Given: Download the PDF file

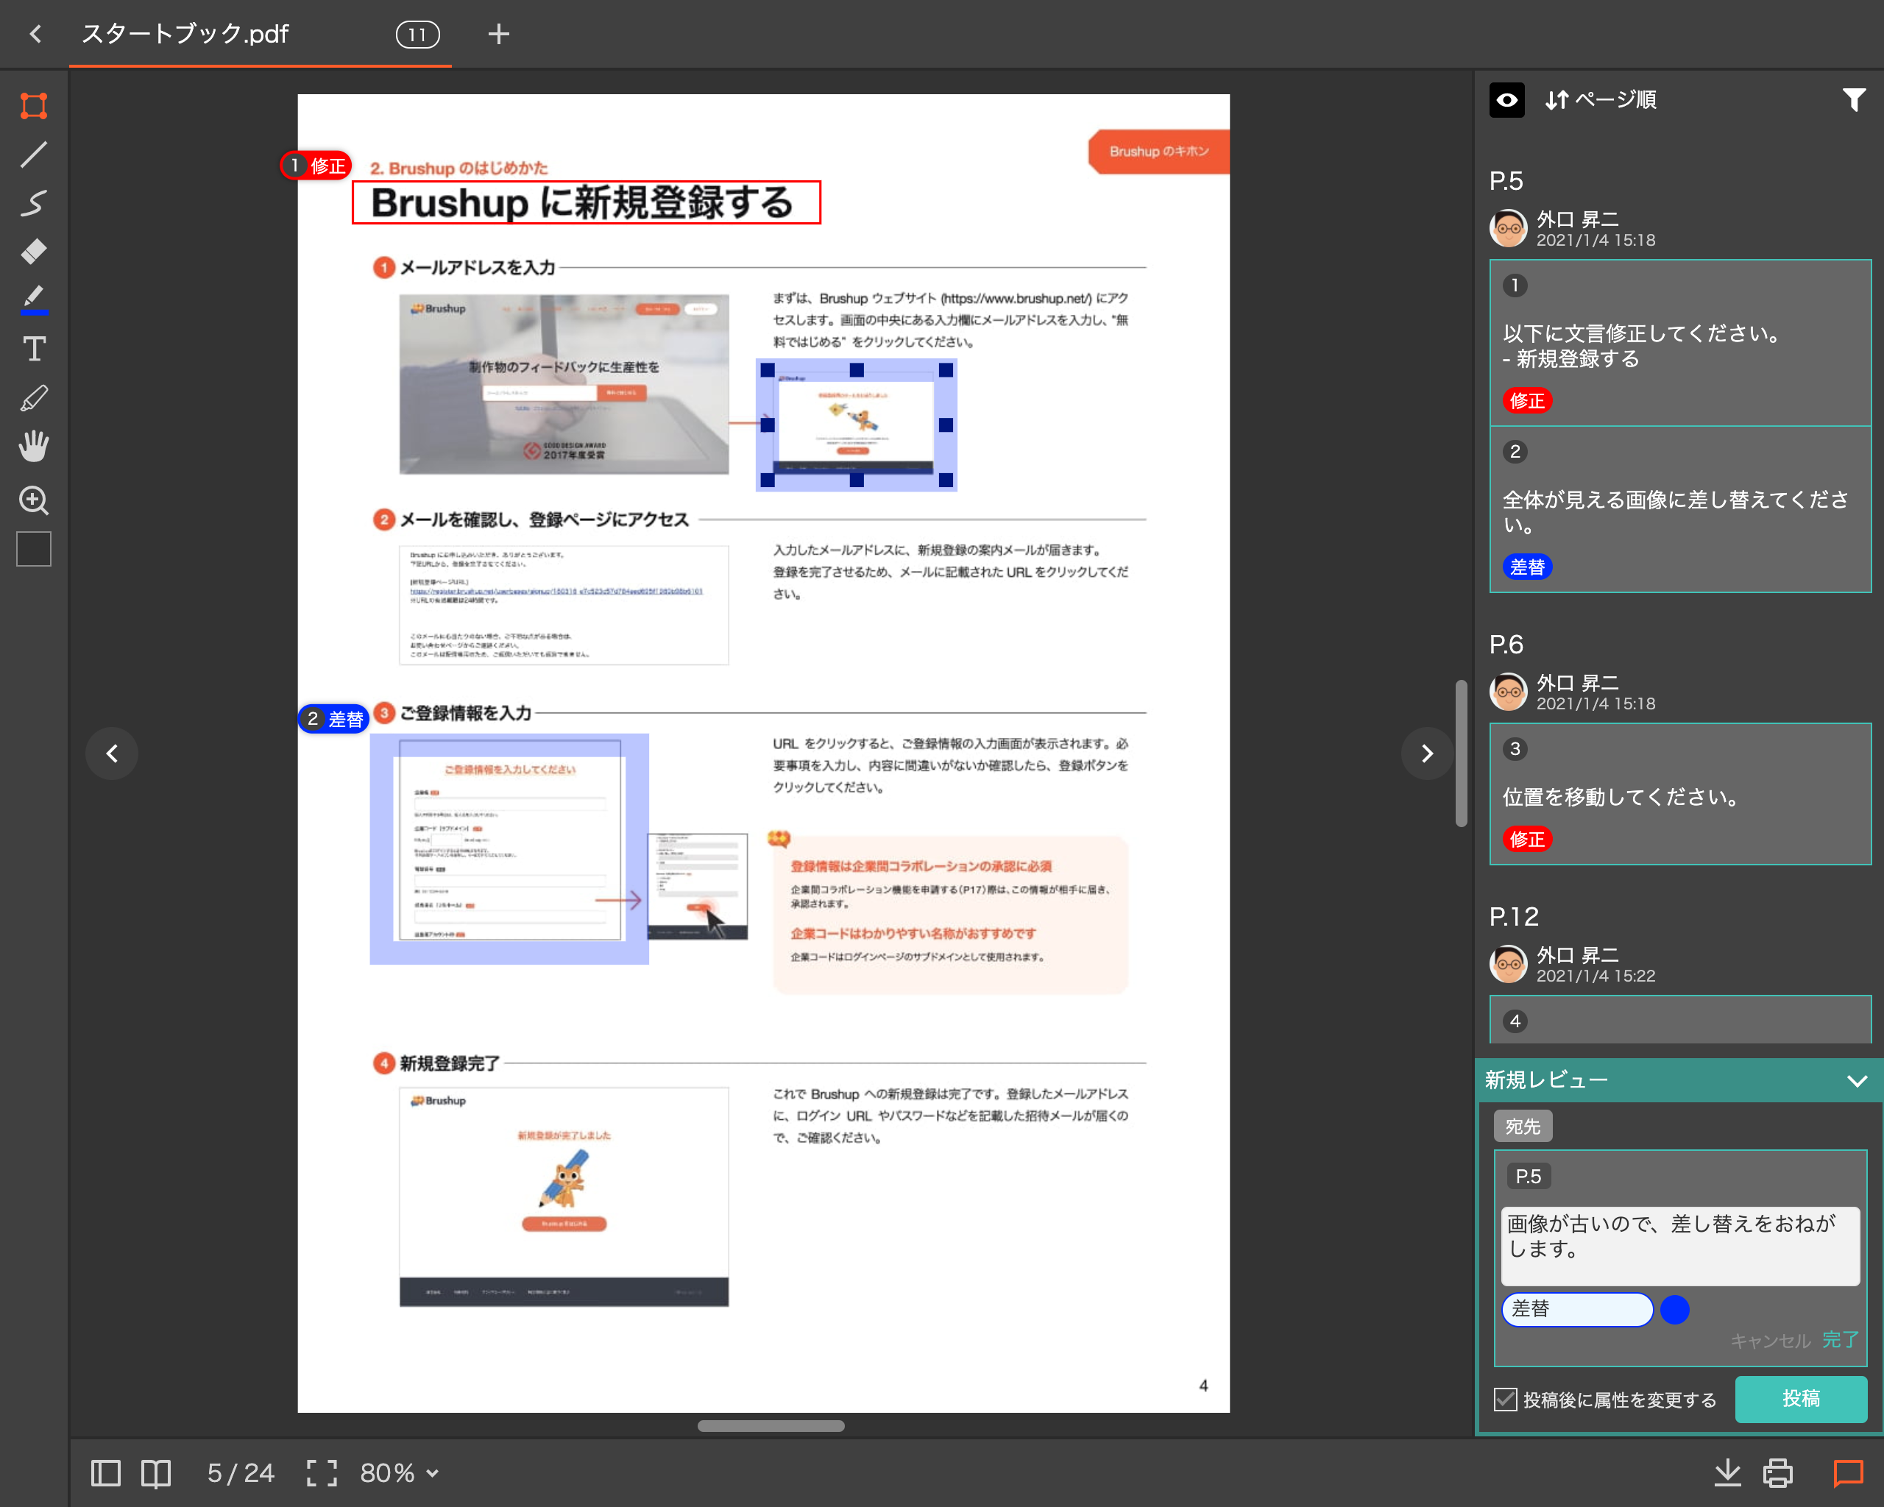Looking at the screenshot, I should (1727, 1472).
